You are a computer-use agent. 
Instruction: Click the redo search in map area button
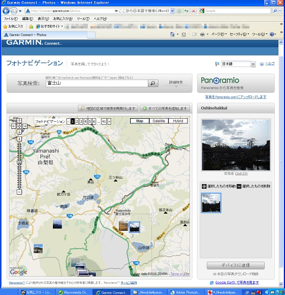pyautogui.click(x=108, y=109)
